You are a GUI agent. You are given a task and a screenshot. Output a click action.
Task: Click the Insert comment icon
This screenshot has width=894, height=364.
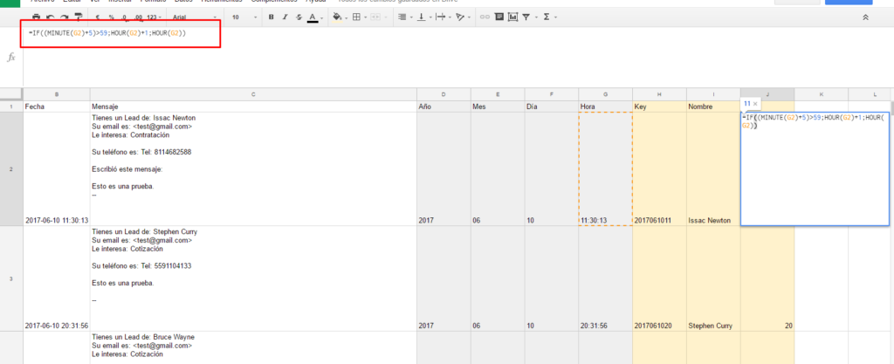pos(499,17)
